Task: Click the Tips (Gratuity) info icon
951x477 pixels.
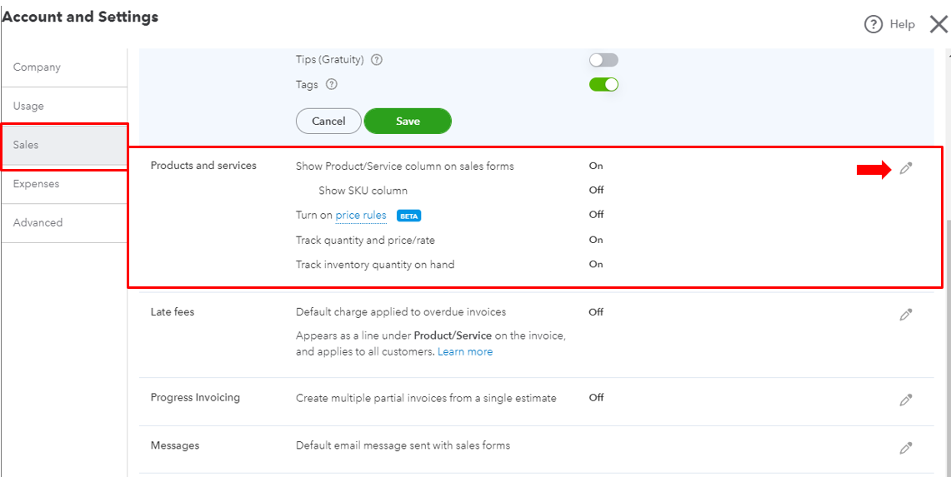Action: [x=377, y=60]
